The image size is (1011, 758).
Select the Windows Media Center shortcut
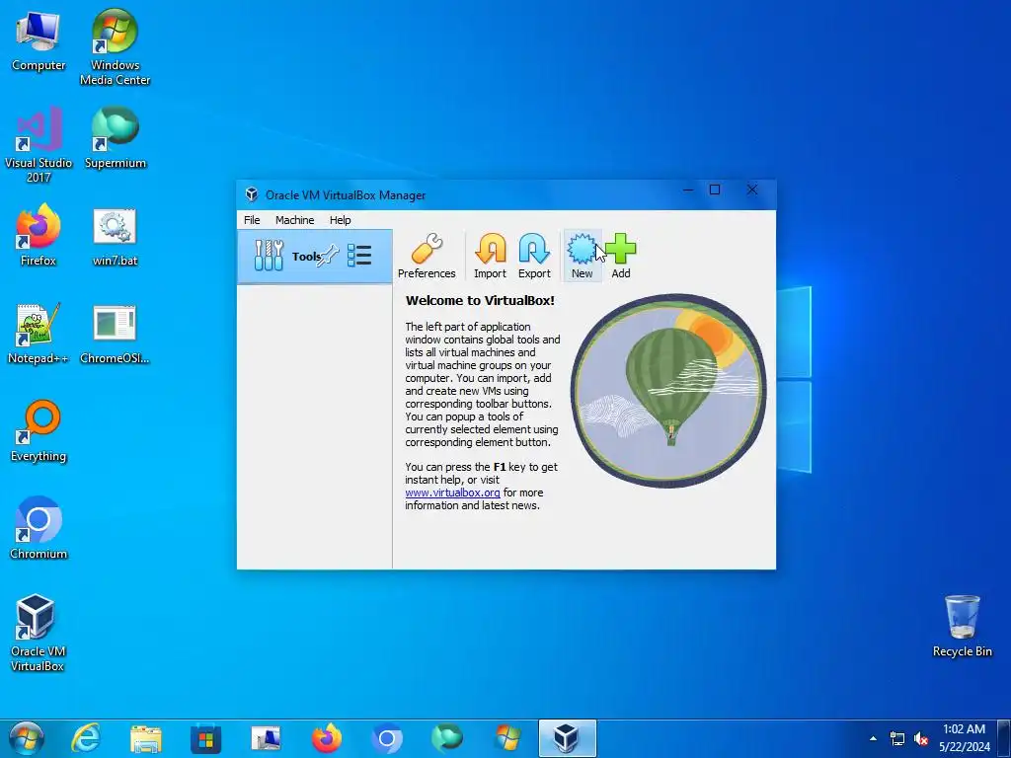coord(115,47)
